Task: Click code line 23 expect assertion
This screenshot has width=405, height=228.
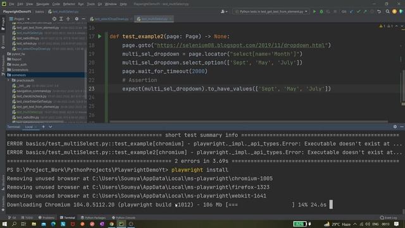Action: pyautogui.click(x=227, y=89)
